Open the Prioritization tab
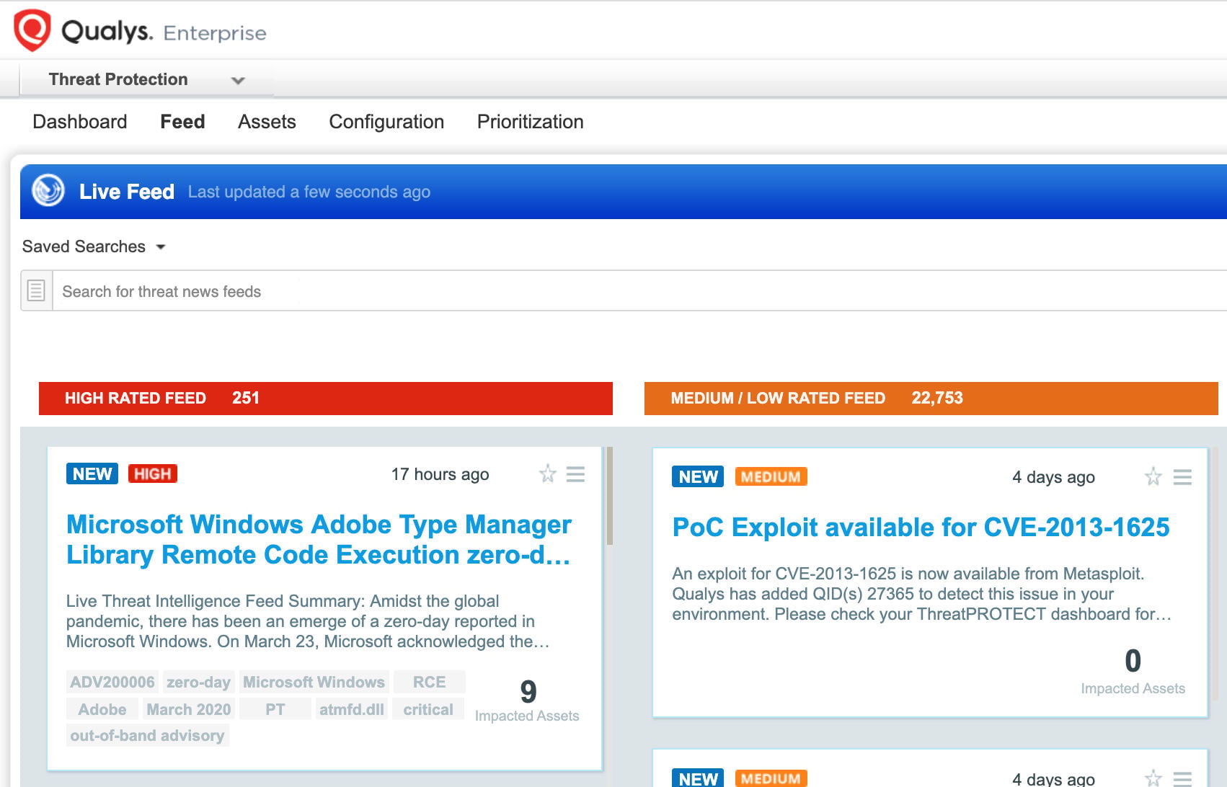The image size is (1227, 787). coord(531,122)
